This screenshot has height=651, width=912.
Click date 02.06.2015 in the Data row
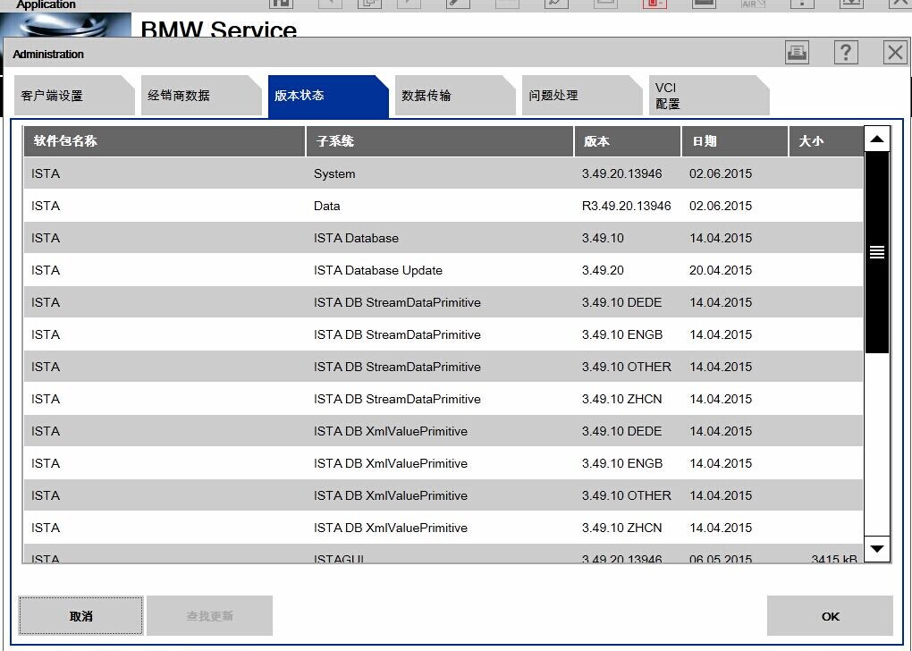(721, 206)
